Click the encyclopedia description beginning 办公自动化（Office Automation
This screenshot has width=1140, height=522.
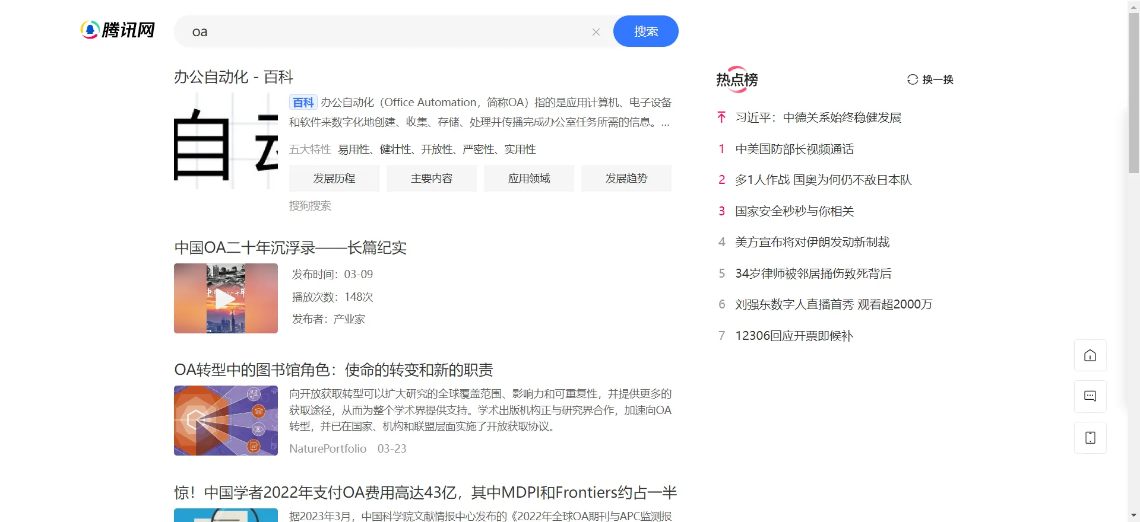tap(480, 112)
